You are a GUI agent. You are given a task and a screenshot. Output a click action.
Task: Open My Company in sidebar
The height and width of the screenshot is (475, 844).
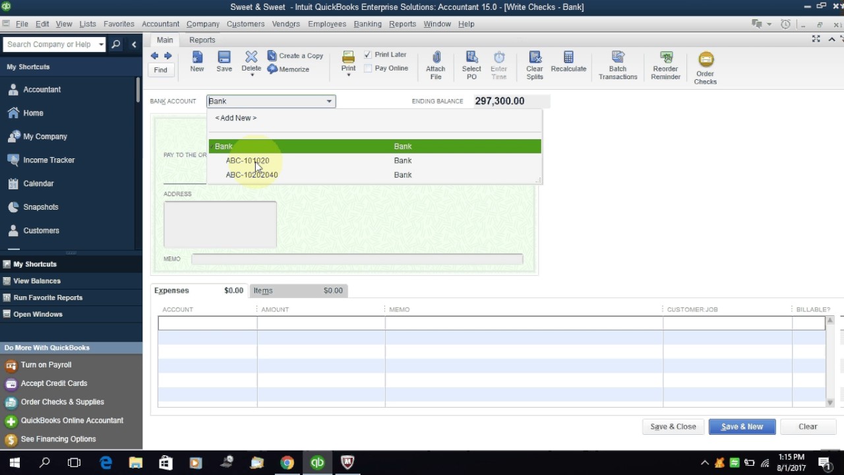[x=45, y=137]
